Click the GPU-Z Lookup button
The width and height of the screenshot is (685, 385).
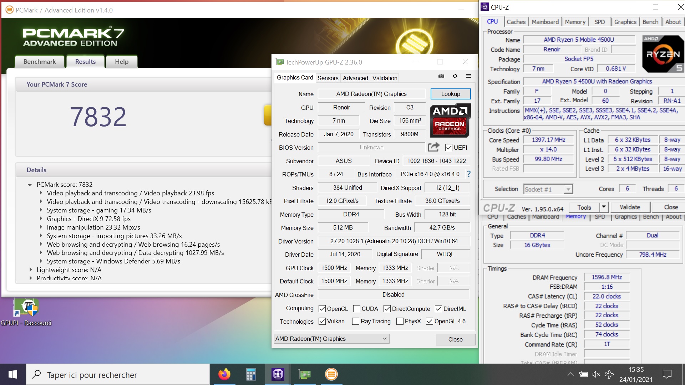click(451, 94)
